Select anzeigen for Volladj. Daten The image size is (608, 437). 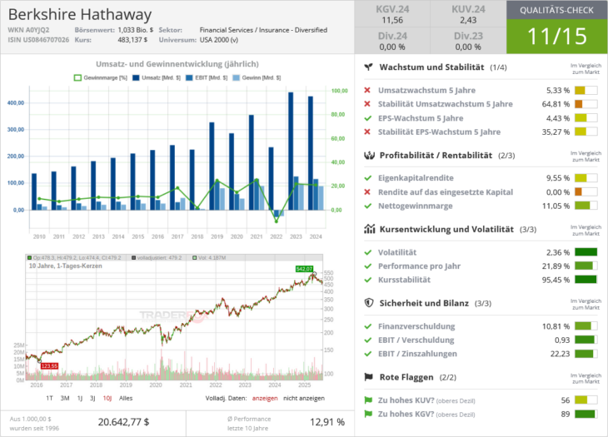[x=265, y=398]
